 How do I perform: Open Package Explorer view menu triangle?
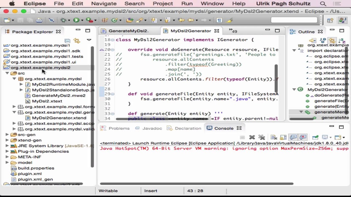[x=89, y=40]
